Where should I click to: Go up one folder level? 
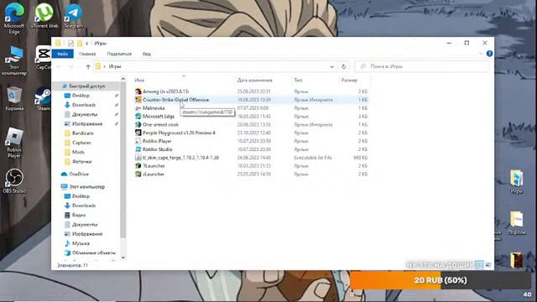click(88, 66)
